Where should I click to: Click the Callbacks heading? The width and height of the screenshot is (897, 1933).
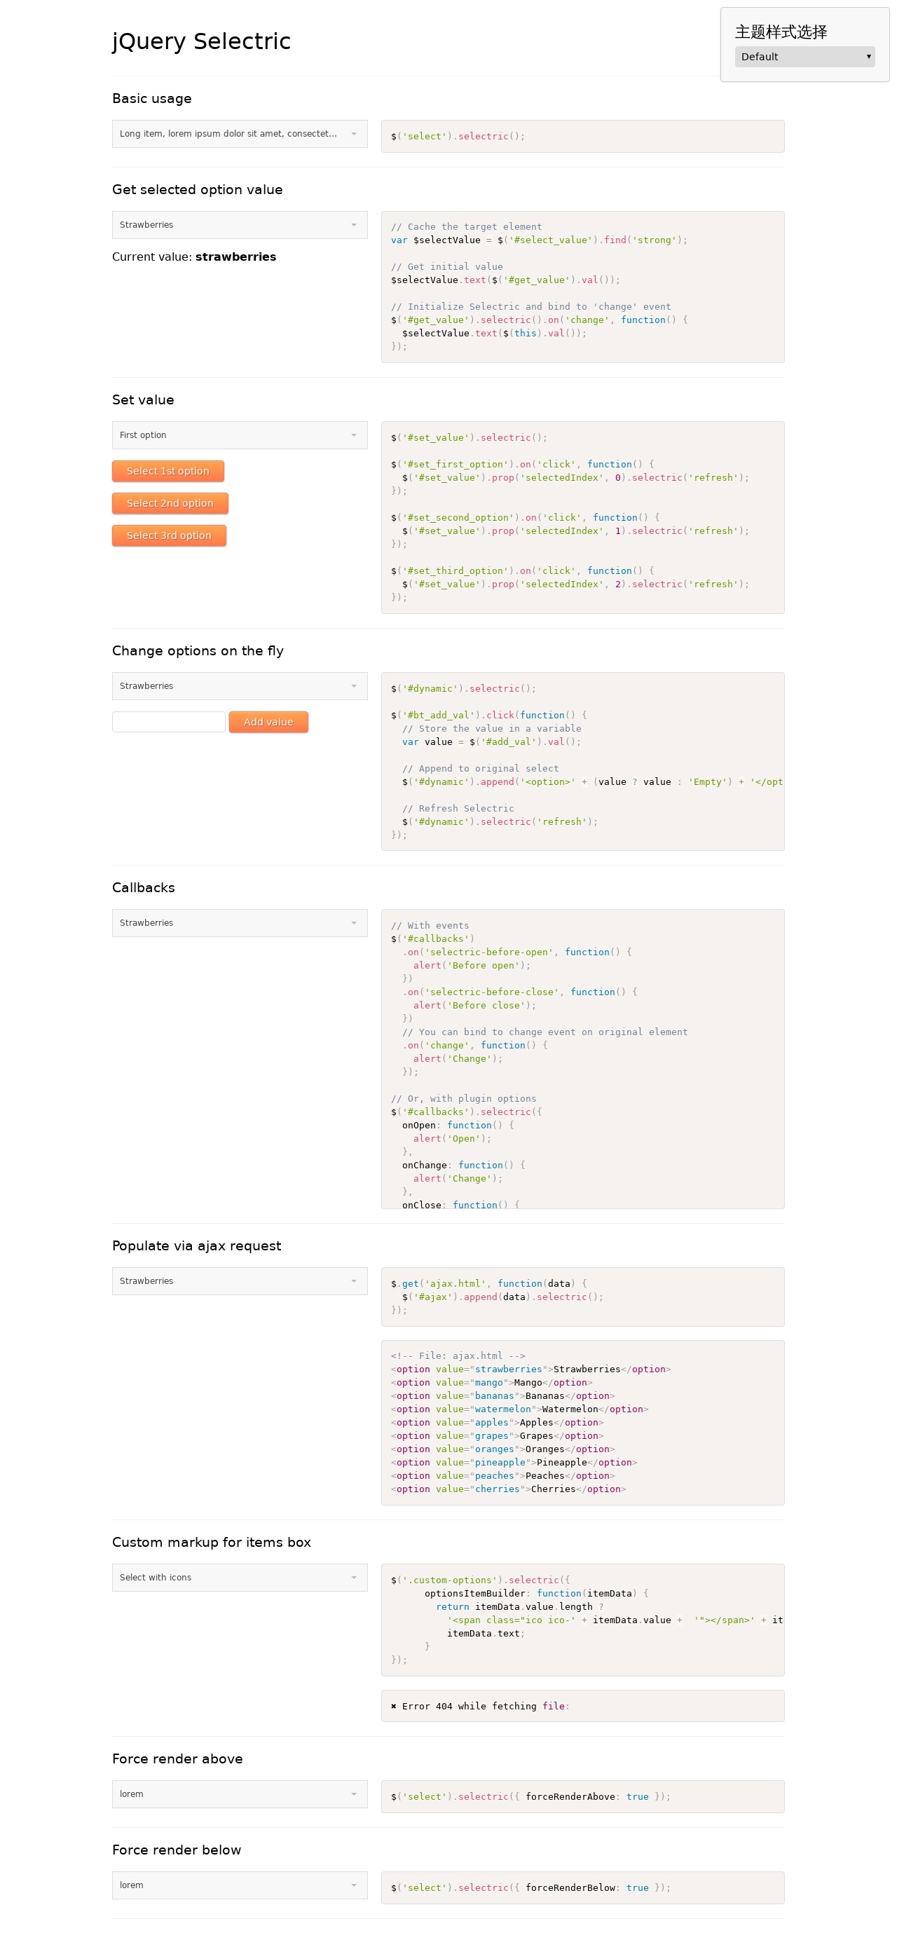click(143, 888)
